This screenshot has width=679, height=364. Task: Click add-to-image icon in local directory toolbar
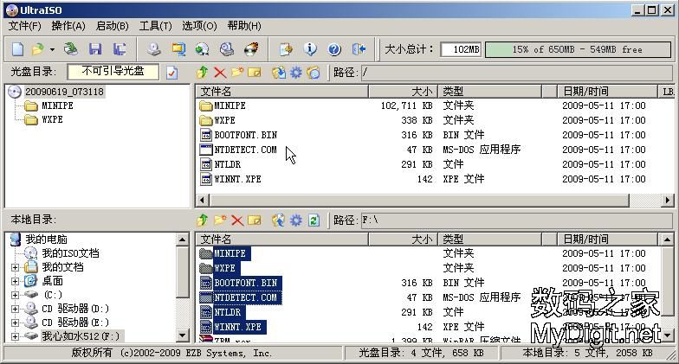(279, 220)
